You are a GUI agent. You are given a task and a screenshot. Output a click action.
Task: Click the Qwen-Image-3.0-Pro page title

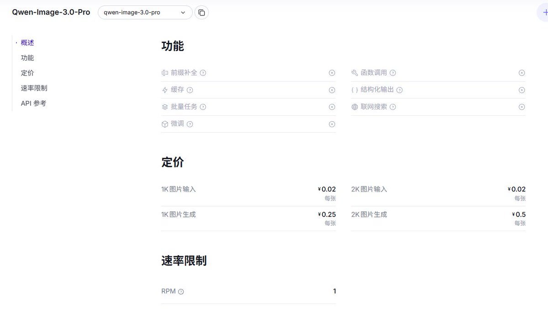[51, 12]
